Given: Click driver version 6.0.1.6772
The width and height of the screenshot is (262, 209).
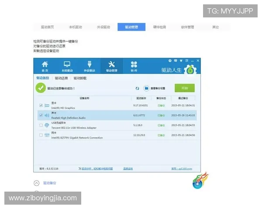Looking at the screenshot, I should pyautogui.click(x=139, y=115).
